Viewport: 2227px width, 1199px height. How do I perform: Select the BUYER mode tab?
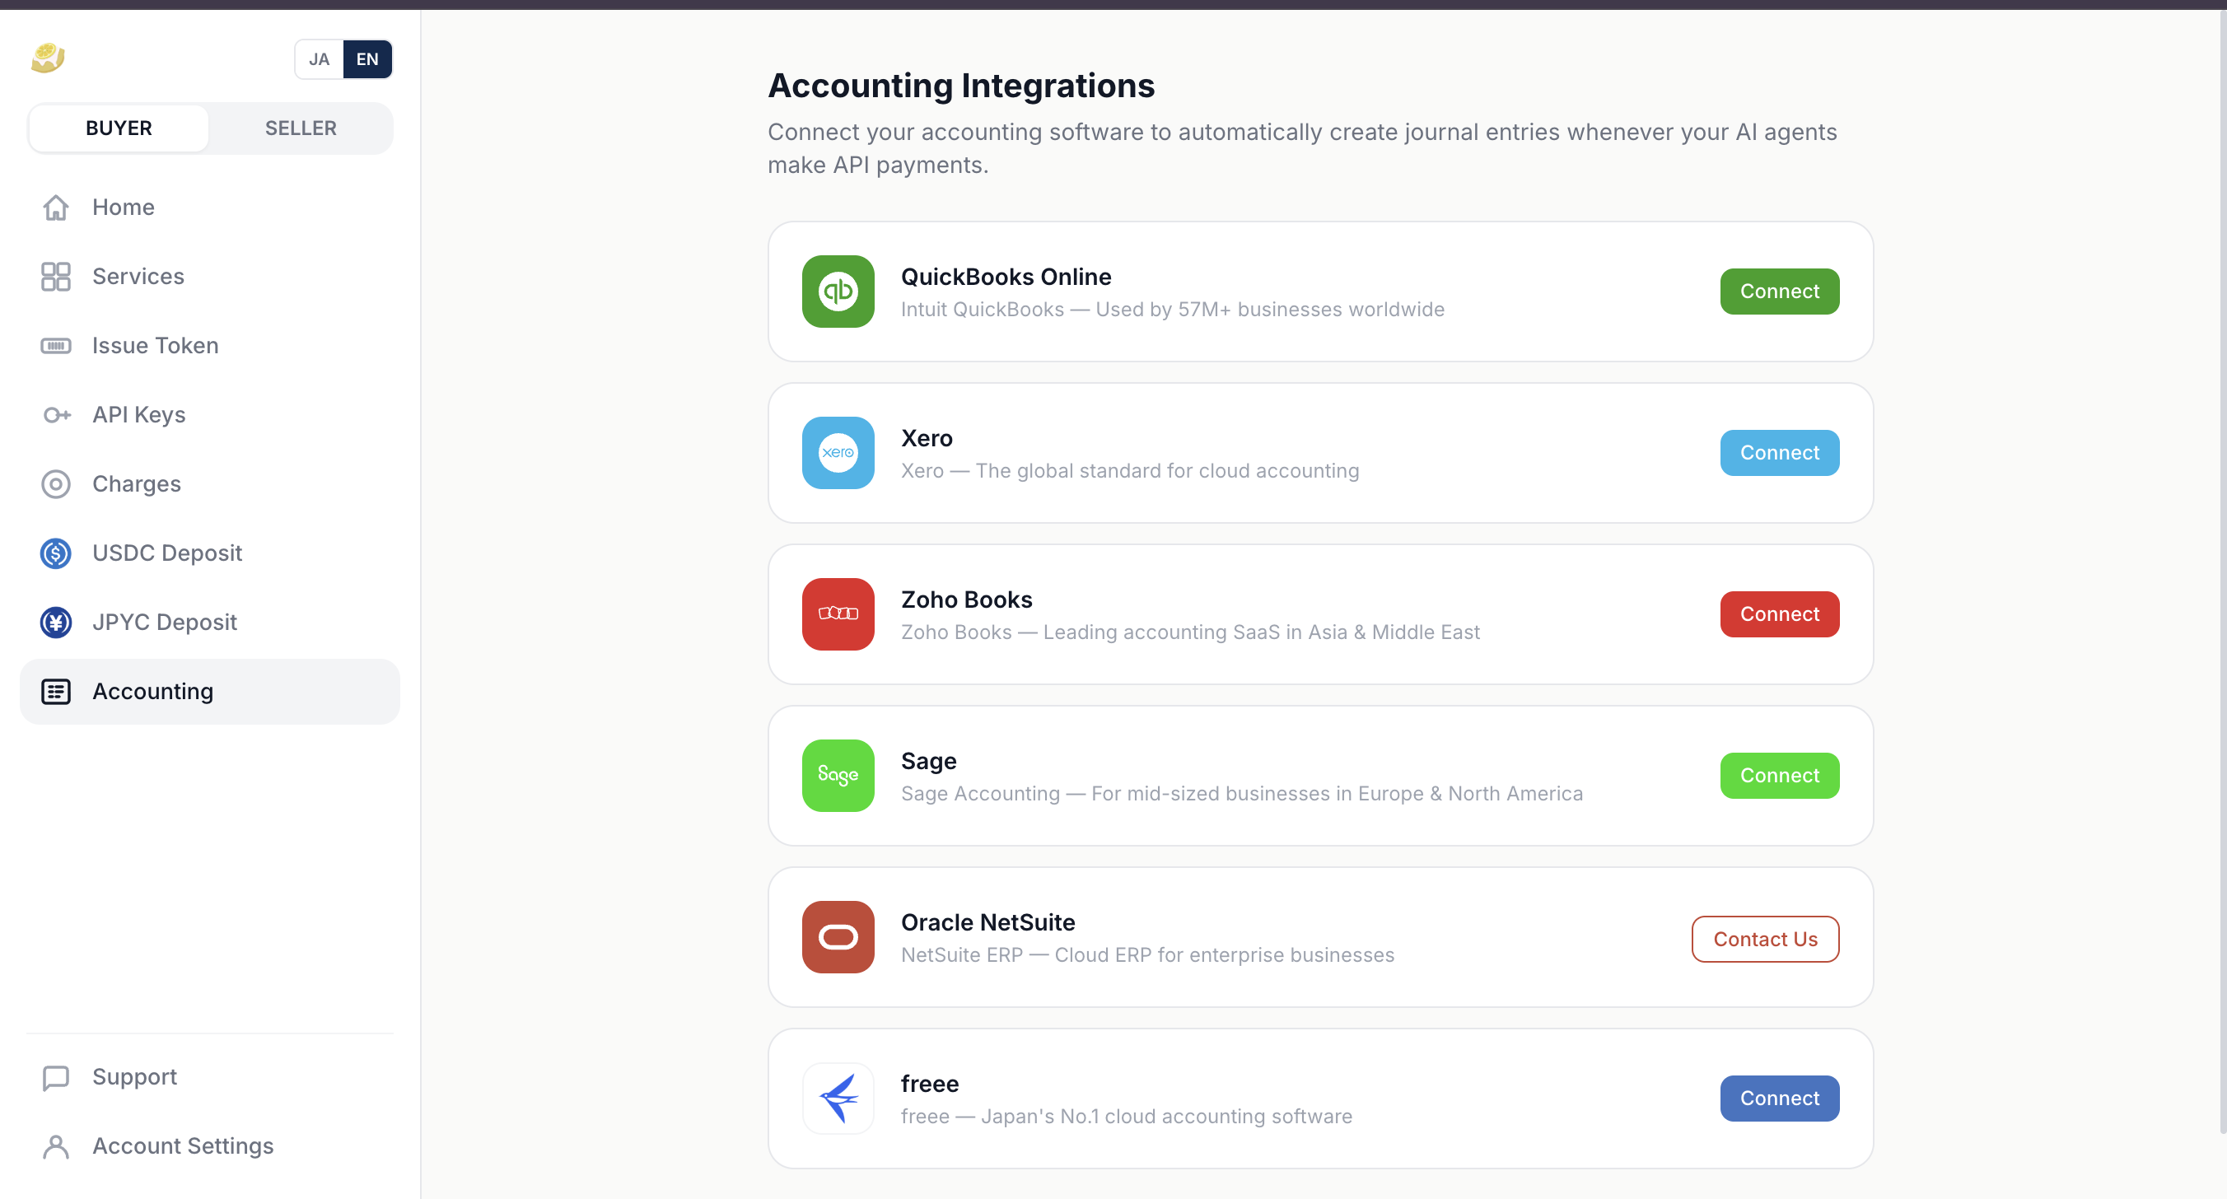point(119,128)
